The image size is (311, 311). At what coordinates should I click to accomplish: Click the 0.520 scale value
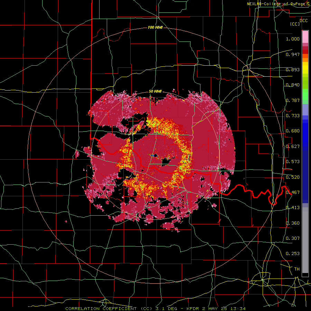(293, 177)
